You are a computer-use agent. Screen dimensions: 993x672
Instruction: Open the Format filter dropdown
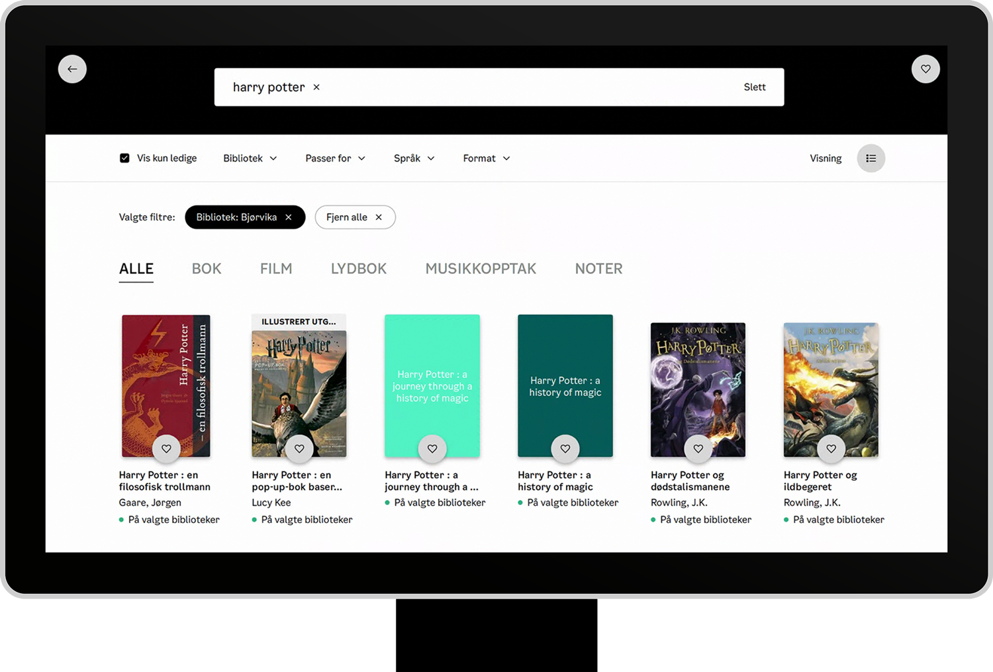pyautogui.click(x=487, y=158)
